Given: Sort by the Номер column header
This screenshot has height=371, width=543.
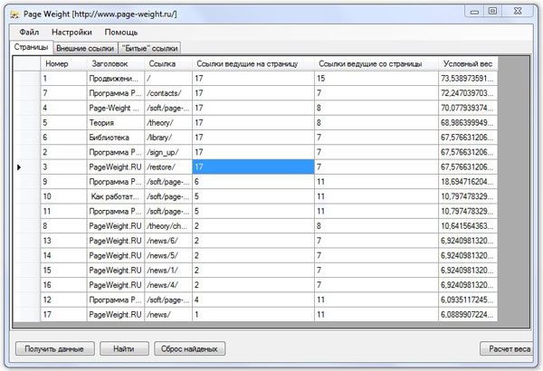Looking at the screenshot, I should (62, 64).
